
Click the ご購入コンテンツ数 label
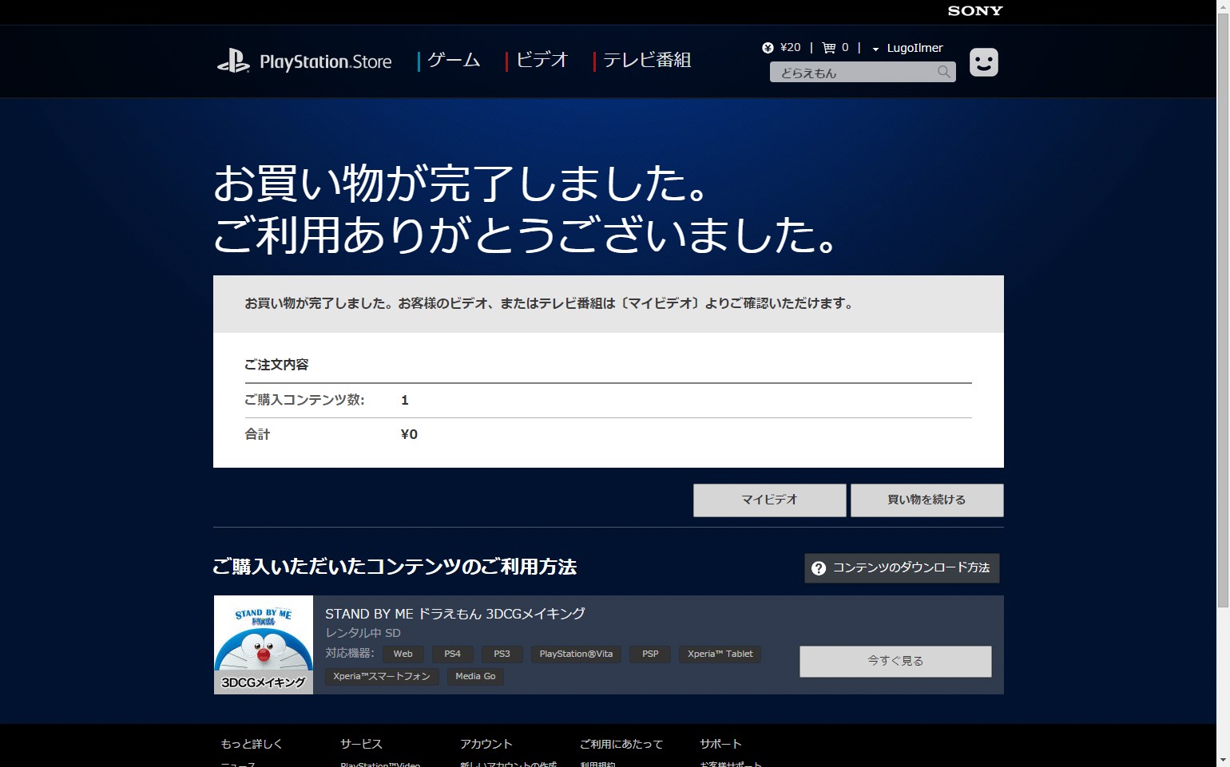[304, 400]
